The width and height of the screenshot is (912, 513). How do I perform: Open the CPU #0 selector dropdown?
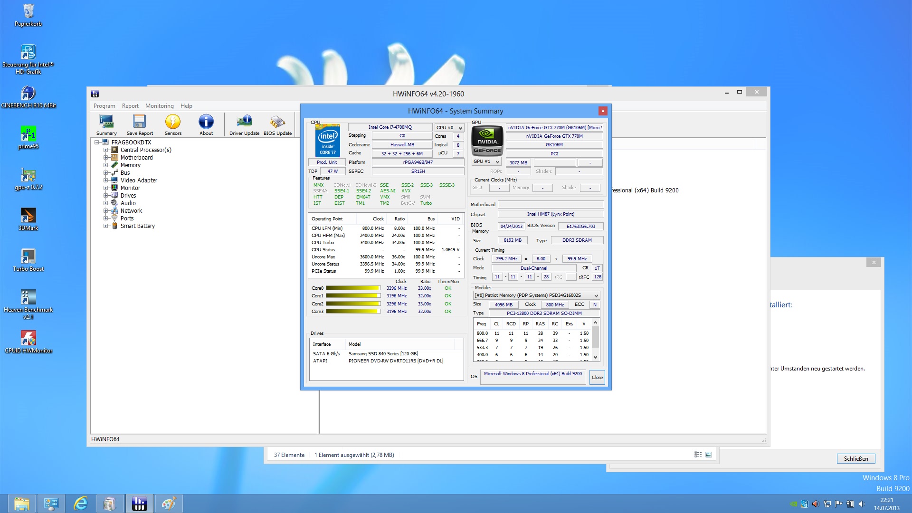tap(449, 127)
